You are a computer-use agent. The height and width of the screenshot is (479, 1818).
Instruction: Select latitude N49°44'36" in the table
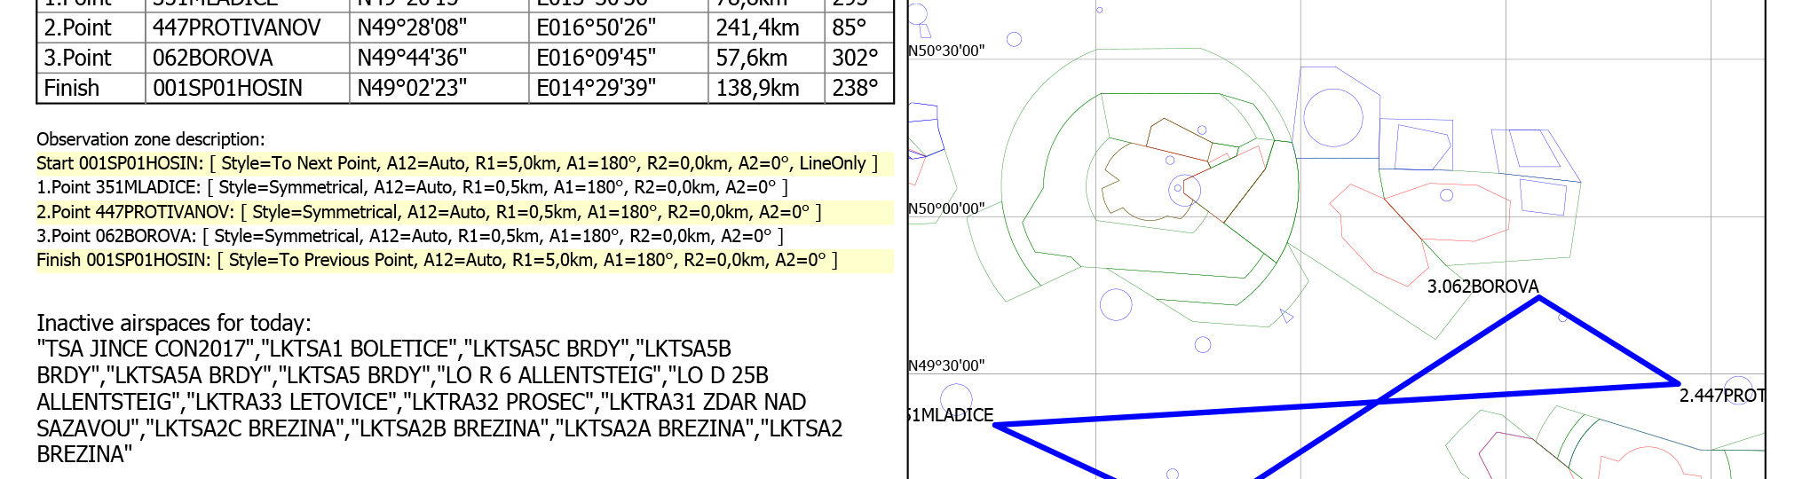(412, 59)
